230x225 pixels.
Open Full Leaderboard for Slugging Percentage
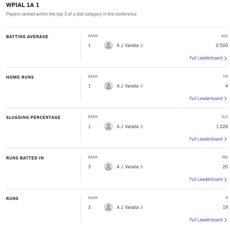[208, 139]
